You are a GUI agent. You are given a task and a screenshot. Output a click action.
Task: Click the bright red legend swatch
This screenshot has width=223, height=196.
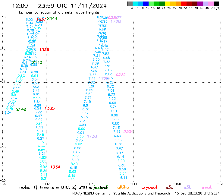click(184, 4)
